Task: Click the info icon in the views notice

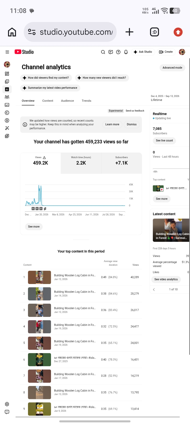Action: [x=25, y=125]
